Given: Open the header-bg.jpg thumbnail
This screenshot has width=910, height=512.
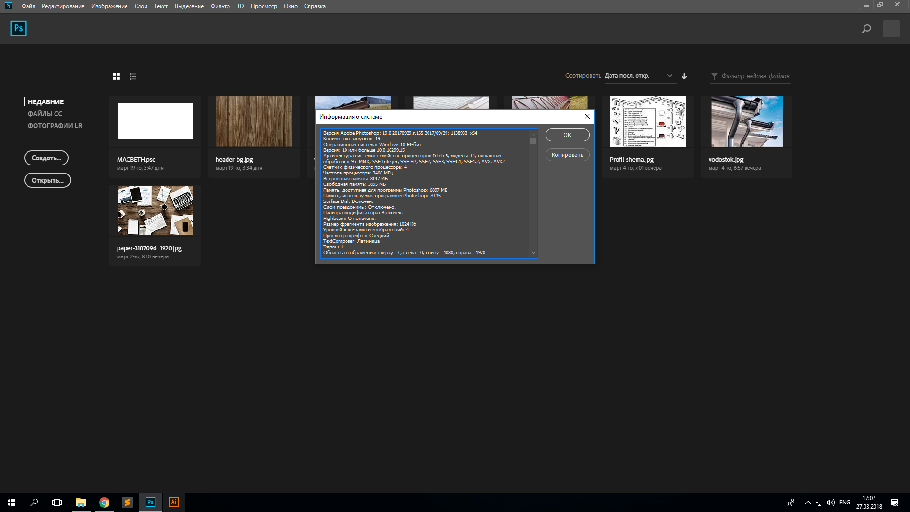Looking at the screenshot, I should [254, 121].
